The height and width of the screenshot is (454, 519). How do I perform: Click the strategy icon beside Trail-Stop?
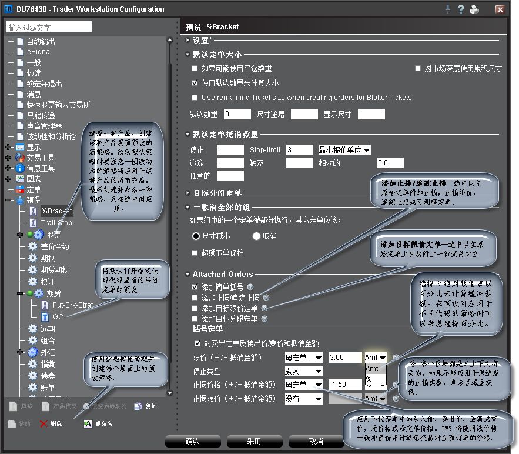point(33,222)
